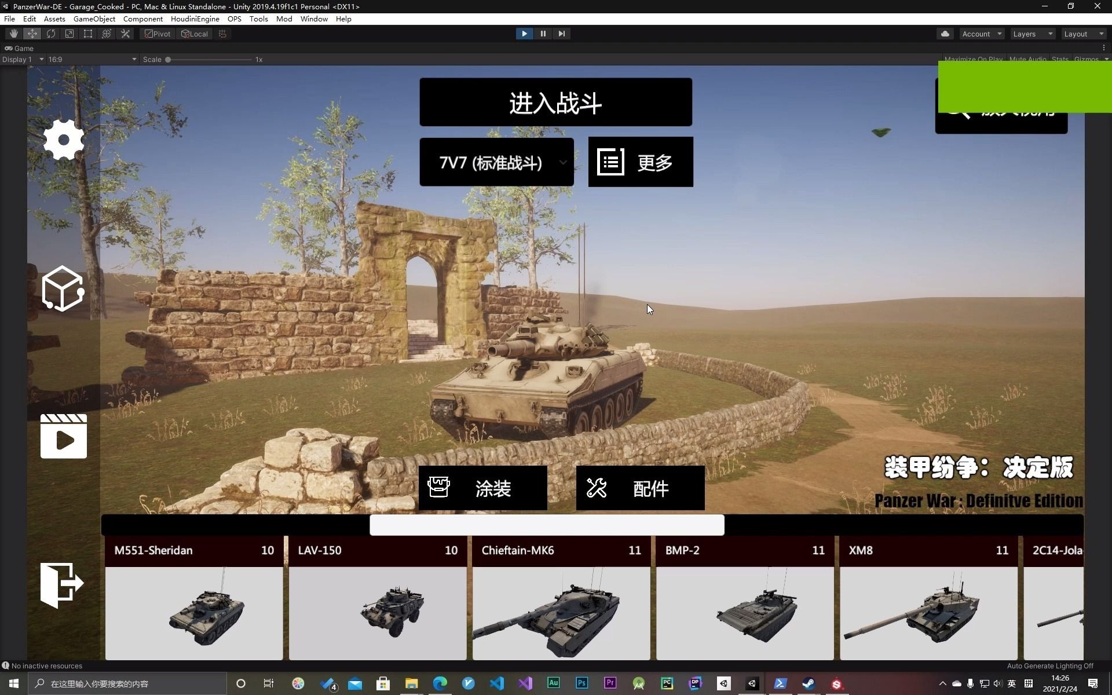Viewport: 1112px width, 695px height.
Task: Open PyCharm from the taskbar
Action: (667, 683)
